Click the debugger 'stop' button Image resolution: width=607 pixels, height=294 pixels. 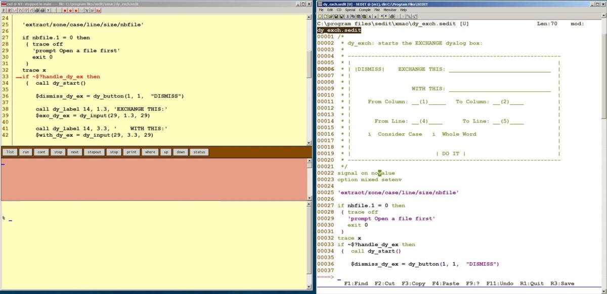[x=114, y=152]
